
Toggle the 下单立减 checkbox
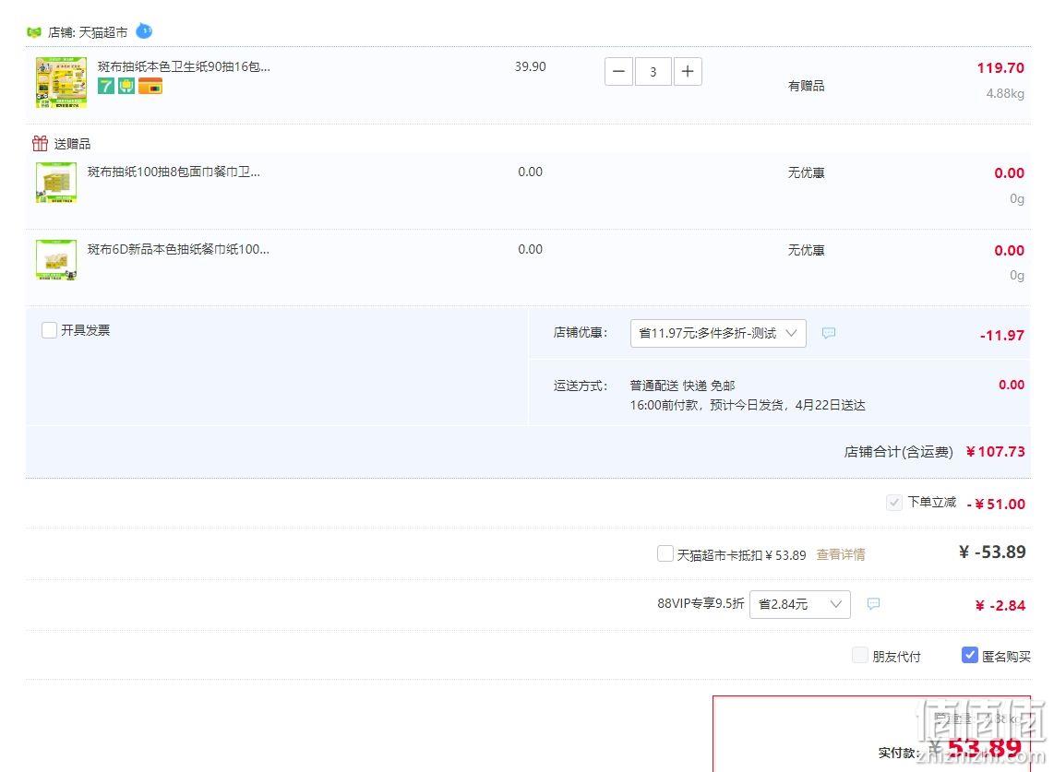[894, 503]
